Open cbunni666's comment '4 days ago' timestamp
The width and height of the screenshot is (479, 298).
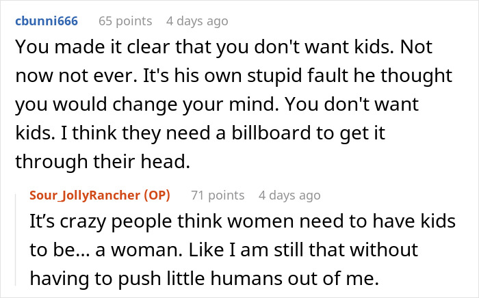point(197,21)
